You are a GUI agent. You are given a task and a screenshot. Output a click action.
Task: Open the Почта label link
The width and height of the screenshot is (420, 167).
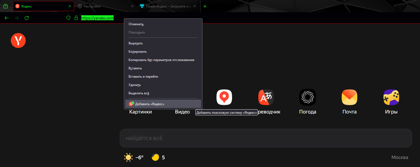point(349,112)
